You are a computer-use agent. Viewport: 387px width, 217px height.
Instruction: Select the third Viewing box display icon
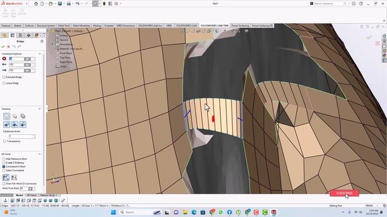coord(23,116)
